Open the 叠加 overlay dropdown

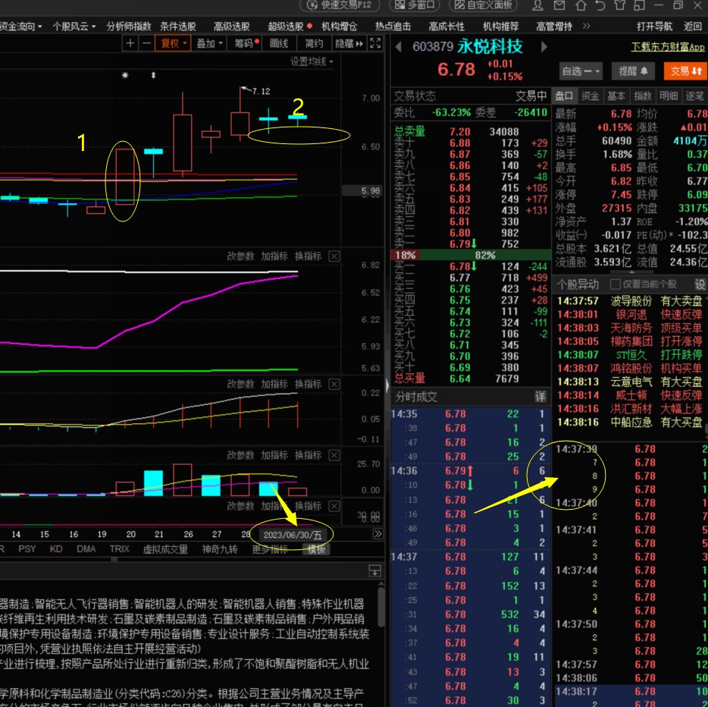coord(209,43)
